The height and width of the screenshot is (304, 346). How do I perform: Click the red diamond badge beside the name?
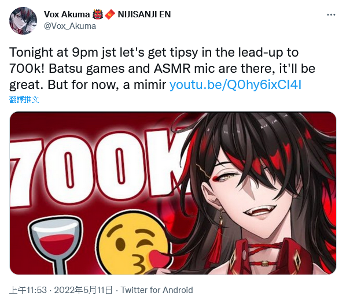[110, 14]
